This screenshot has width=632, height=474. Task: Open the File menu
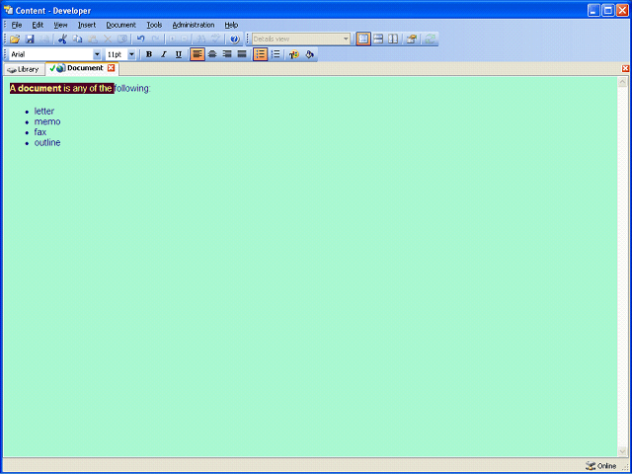17,25
